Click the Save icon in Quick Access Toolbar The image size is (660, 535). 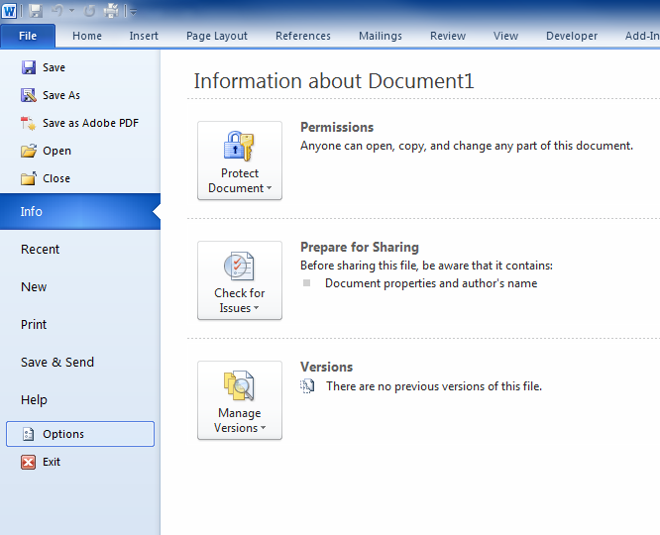(36, 11)
